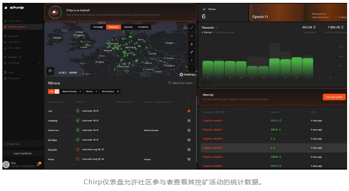
Task: Click the Chirp logo in sidebar
Action: coord(14,8)
